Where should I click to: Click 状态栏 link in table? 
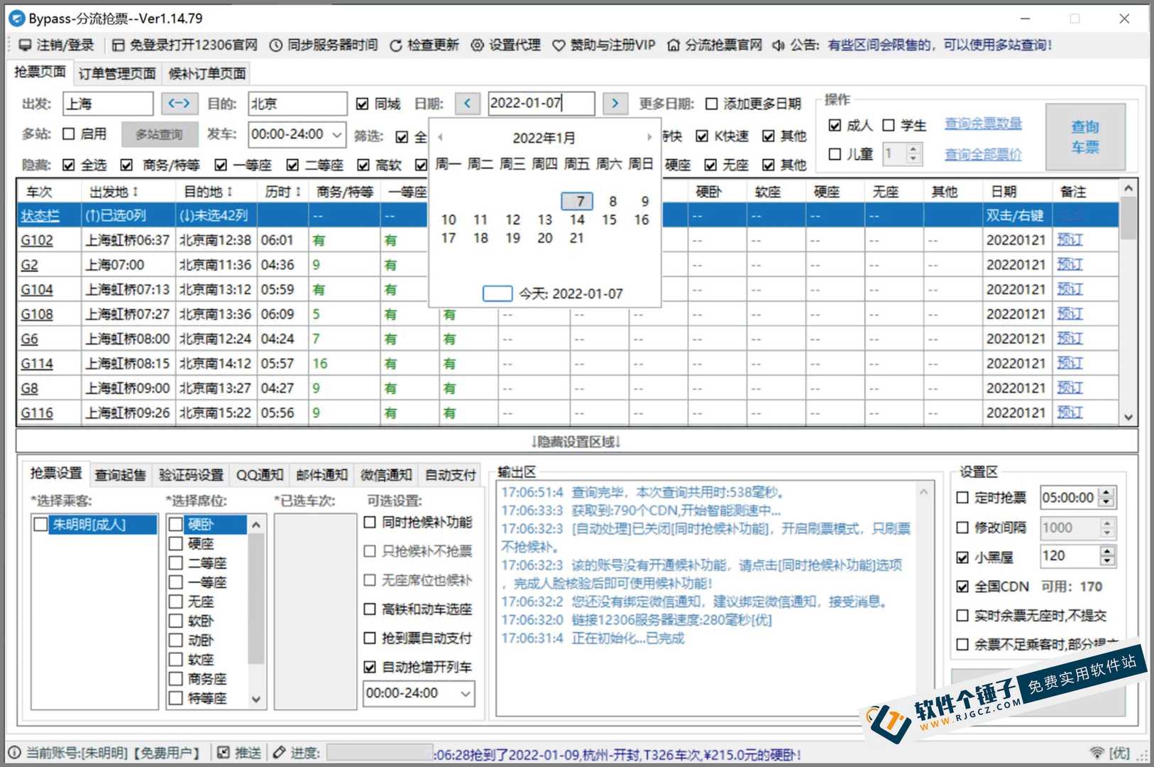coord(40,216)
